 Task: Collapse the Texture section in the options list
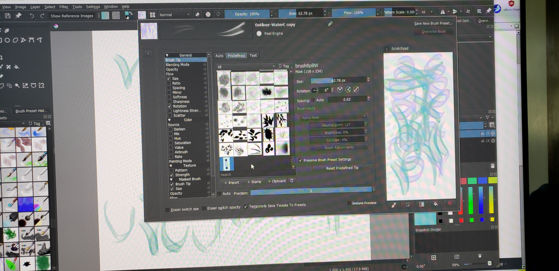(171, 165)
